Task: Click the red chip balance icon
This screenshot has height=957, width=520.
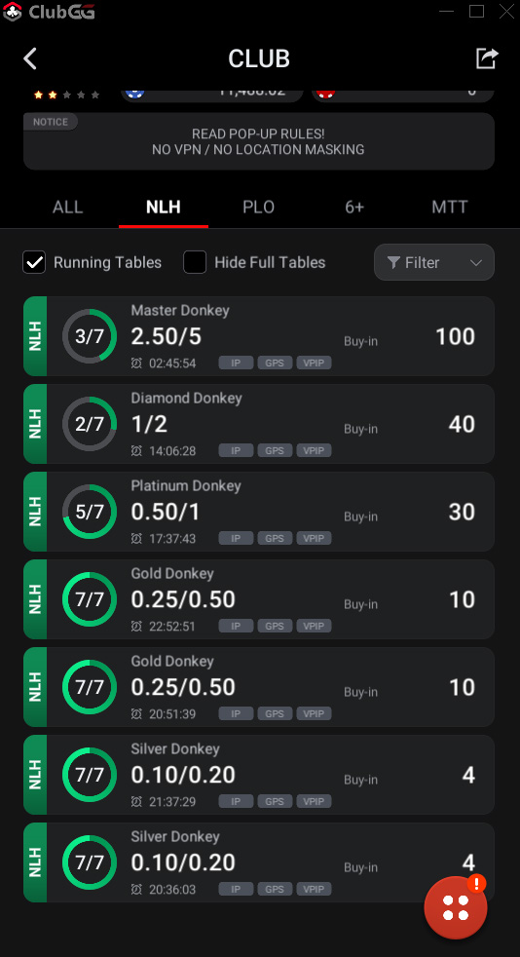Action: coord(325,94)
